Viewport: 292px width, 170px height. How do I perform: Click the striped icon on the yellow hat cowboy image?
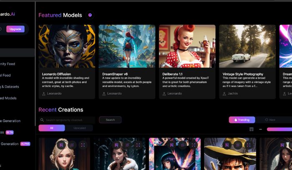tap(238, 145)
